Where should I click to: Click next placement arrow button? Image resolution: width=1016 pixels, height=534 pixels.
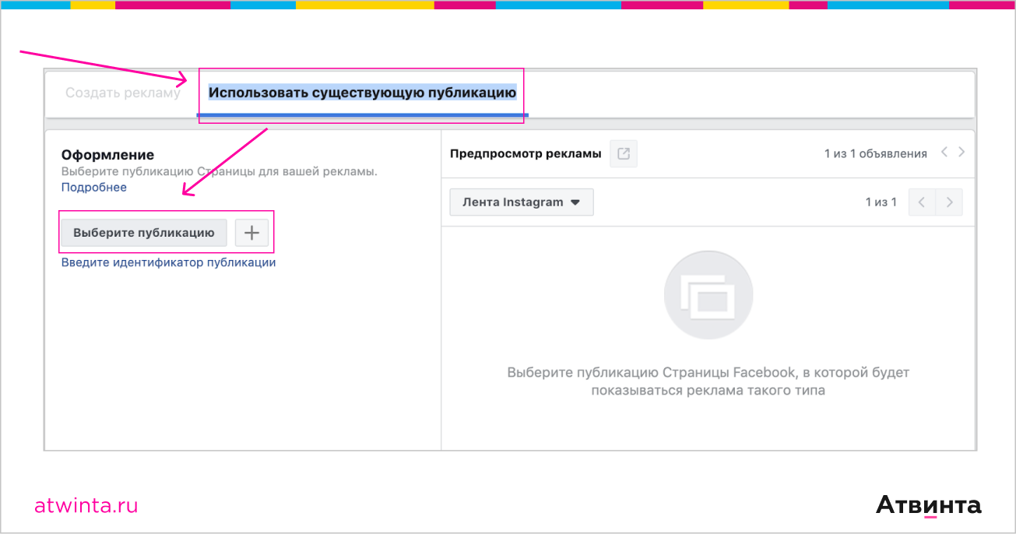click(x=949, y=202)
